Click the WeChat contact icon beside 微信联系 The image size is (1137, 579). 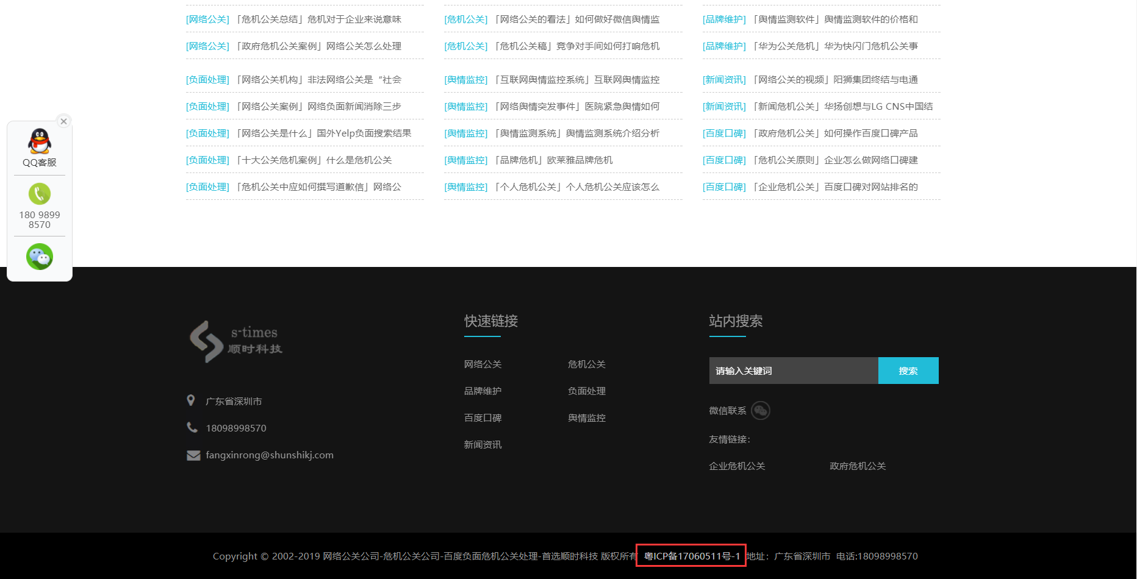click(761, 411)
